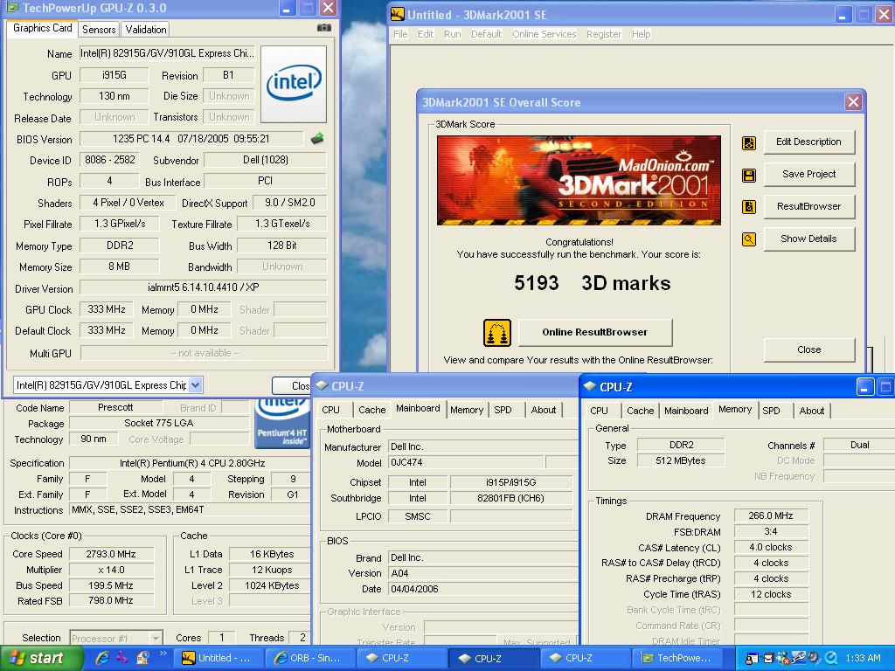Open the ResultBrowser button

pyautogui.click(x=808, y=206)
